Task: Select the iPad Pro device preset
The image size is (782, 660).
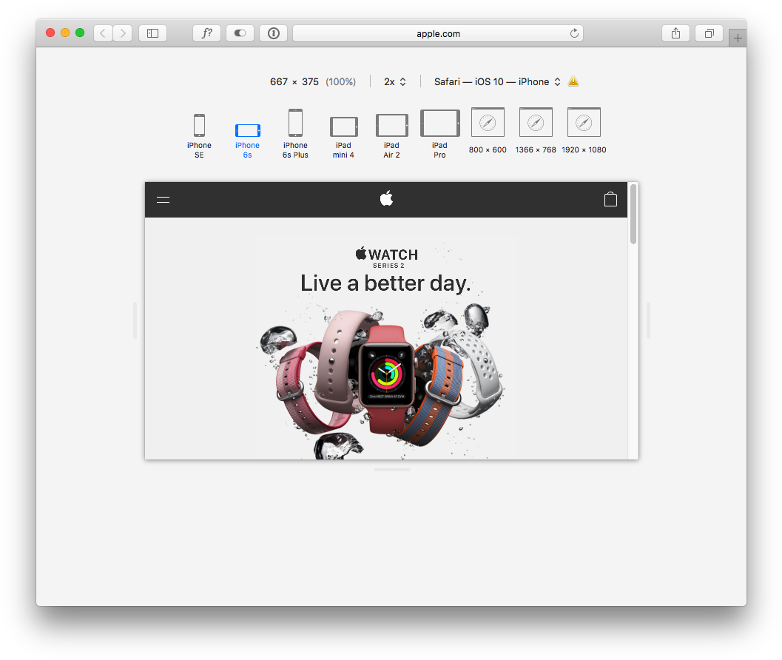Action: pos(439,134)
